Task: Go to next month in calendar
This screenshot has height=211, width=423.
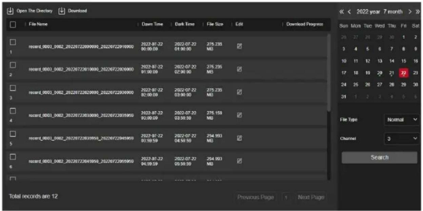Action: [410, 12]
